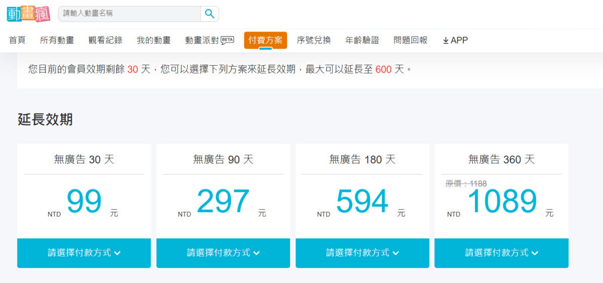Open the 問題回報 link
This screenshot has width=603, height=283.
[x=410, y=41]
